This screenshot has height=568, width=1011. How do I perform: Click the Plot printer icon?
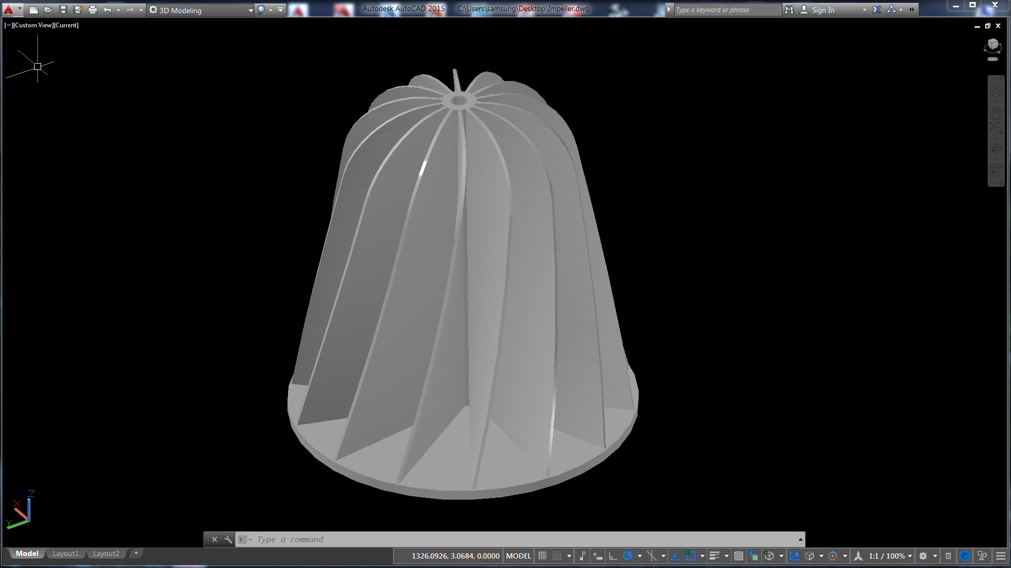click(92, 9)
